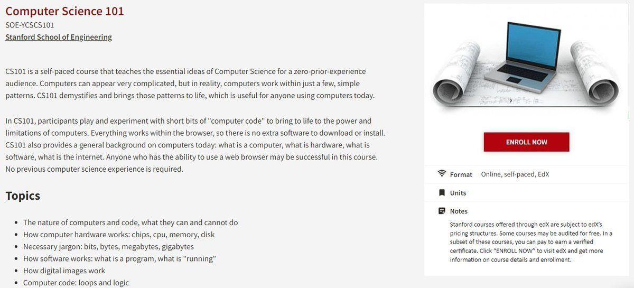The image size is (634, 288).
Task: Click the SOE-YCSCS101 course code
Action: [x=30, y=25]
